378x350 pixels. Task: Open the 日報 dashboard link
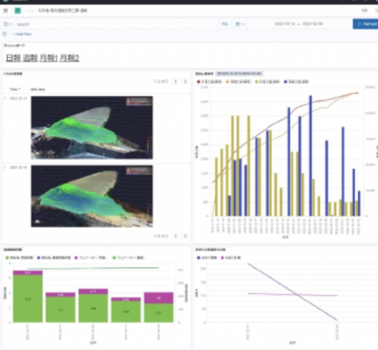(13, 58)
